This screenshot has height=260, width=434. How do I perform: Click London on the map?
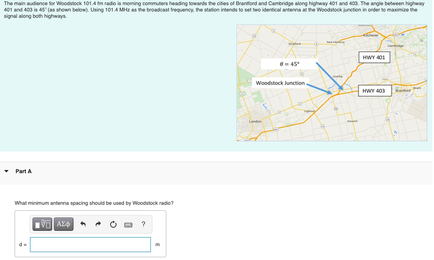point(255,122)
